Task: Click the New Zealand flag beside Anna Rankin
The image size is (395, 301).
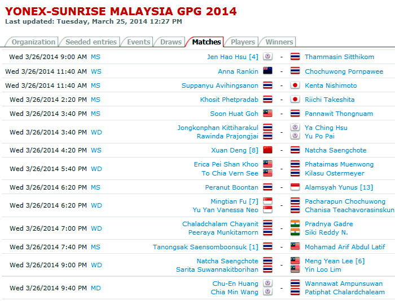Action: 267,71
